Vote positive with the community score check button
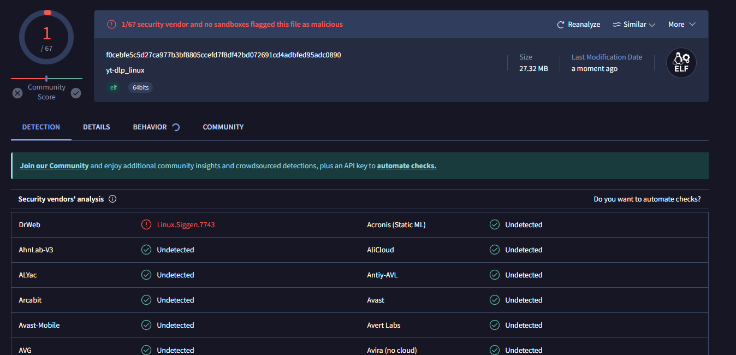 (x=76, y=93)
